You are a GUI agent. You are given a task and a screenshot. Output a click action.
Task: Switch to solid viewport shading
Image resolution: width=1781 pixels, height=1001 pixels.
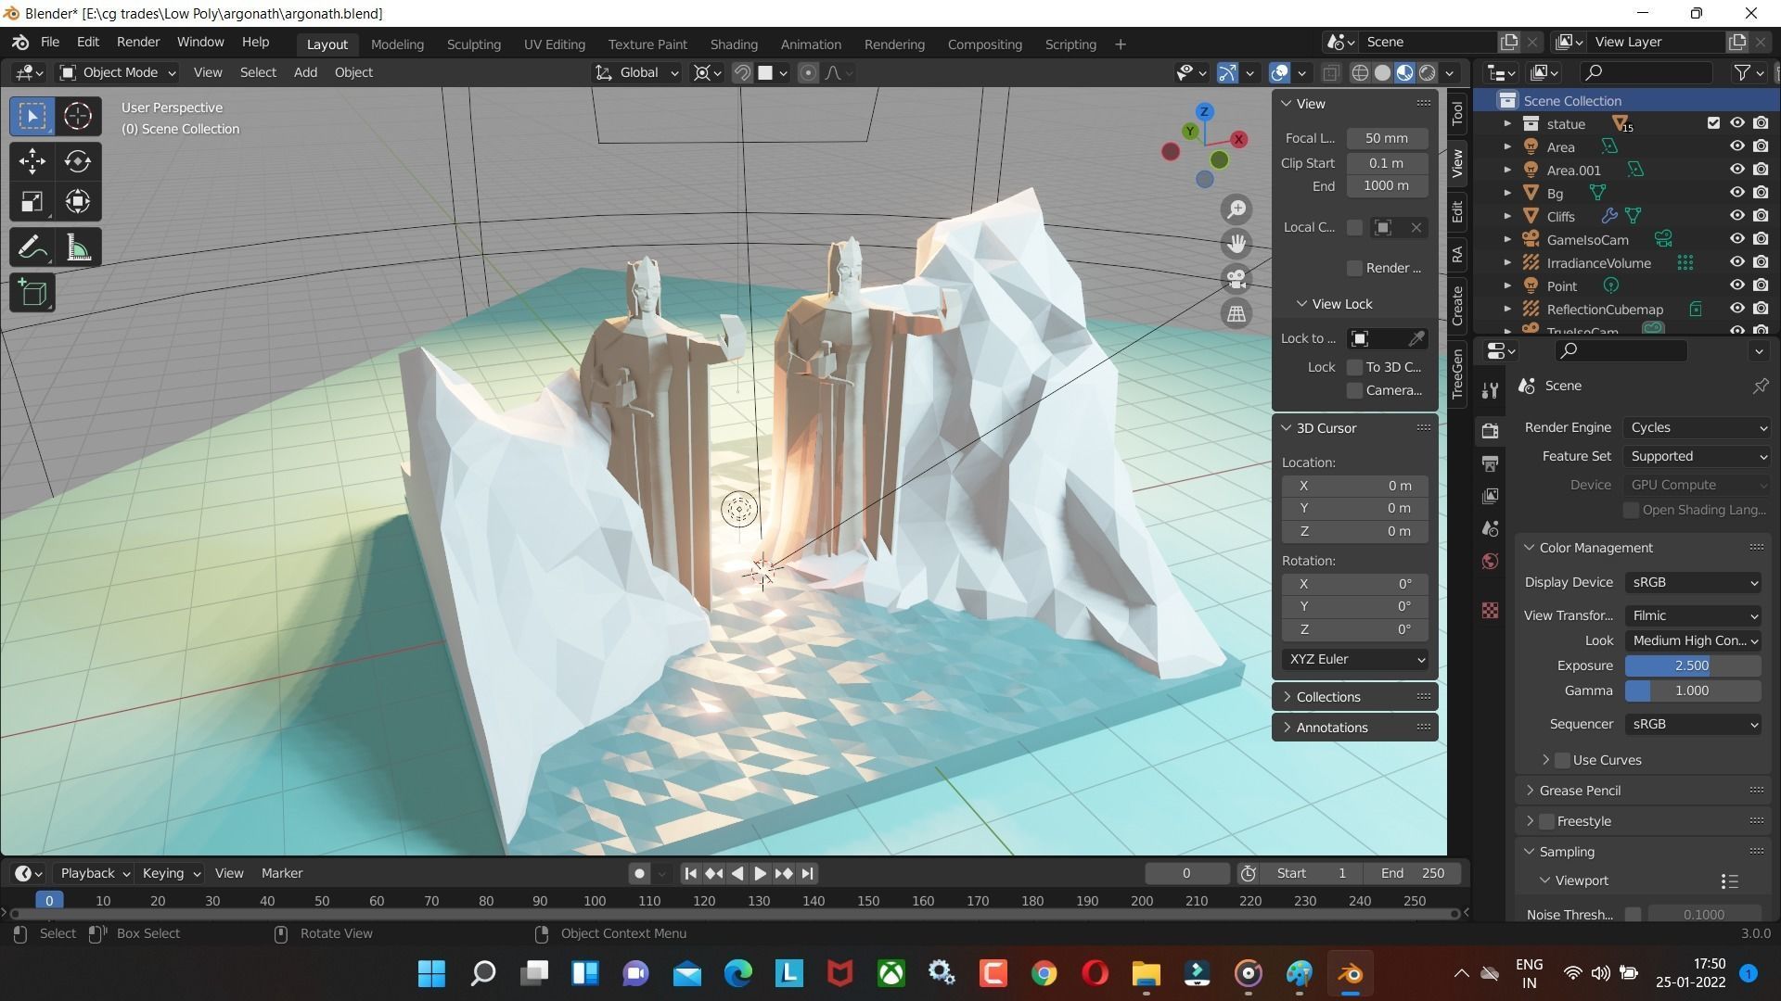click(1382, 72)
